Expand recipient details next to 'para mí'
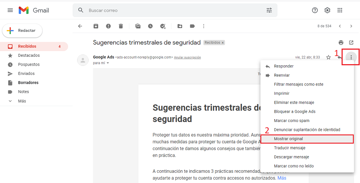 tap(108, 63)
